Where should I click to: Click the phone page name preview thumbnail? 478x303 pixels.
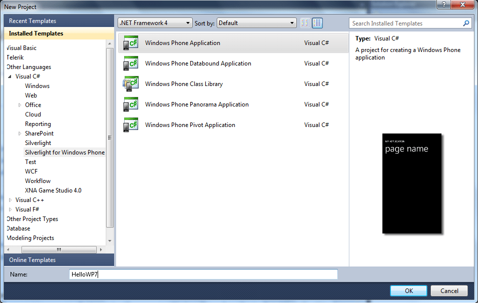pyautogui.click(x=412, y=183)
